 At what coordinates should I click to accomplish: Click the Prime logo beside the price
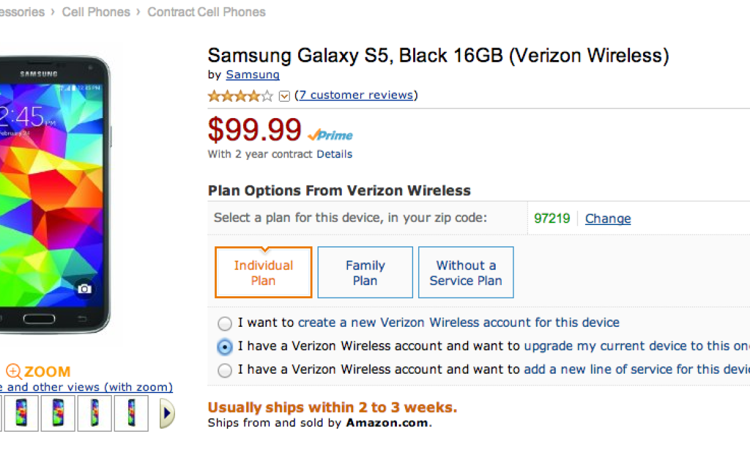pyautogui.click(x=331, y=135)
